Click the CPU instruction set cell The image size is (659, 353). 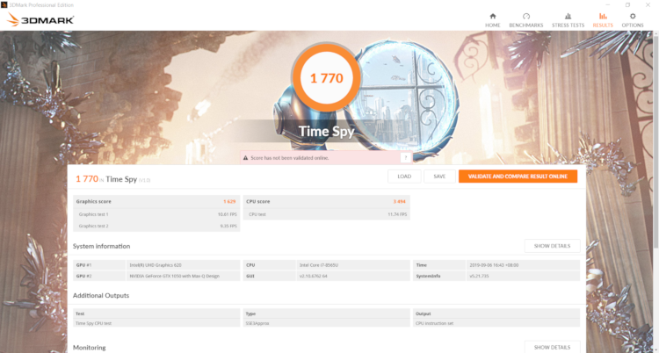pos(496,323)
